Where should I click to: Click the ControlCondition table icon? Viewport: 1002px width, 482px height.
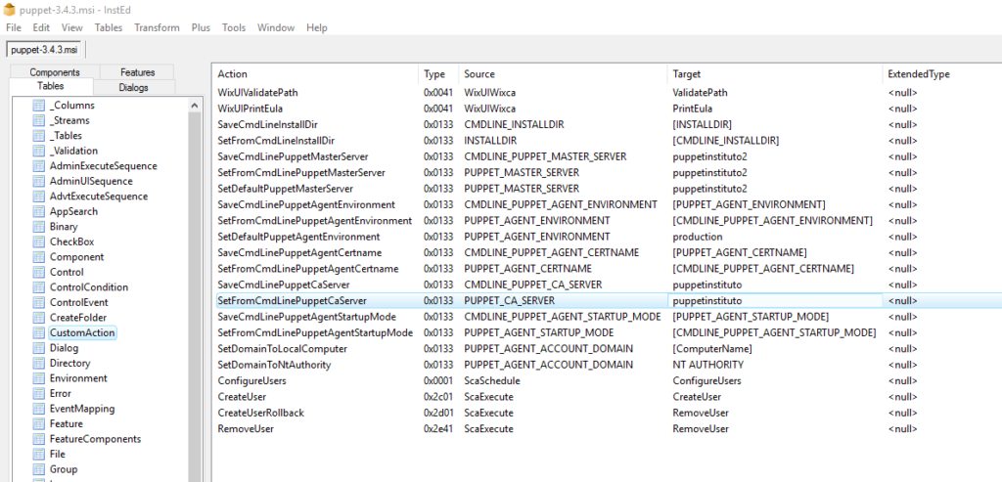(x=39, y=287)
